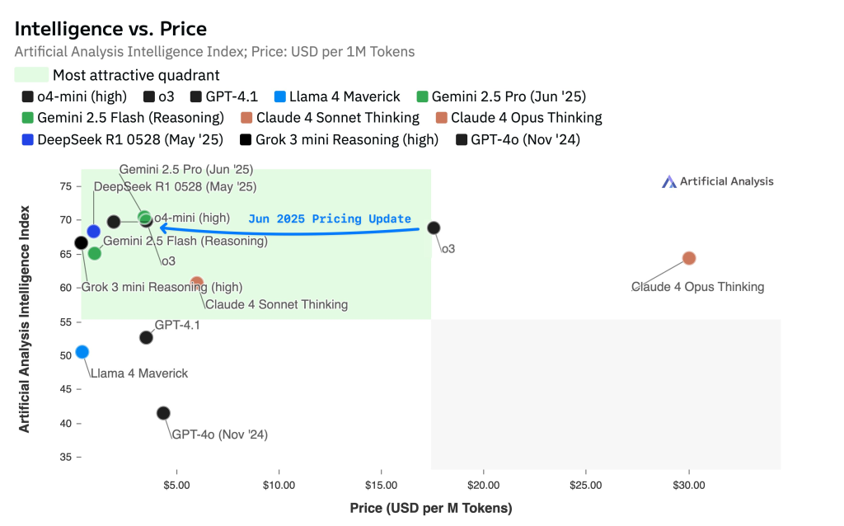844x526 pixels.
Task: Select the DeepSeek R1 blue data point
Action: (x=93, y=232)
